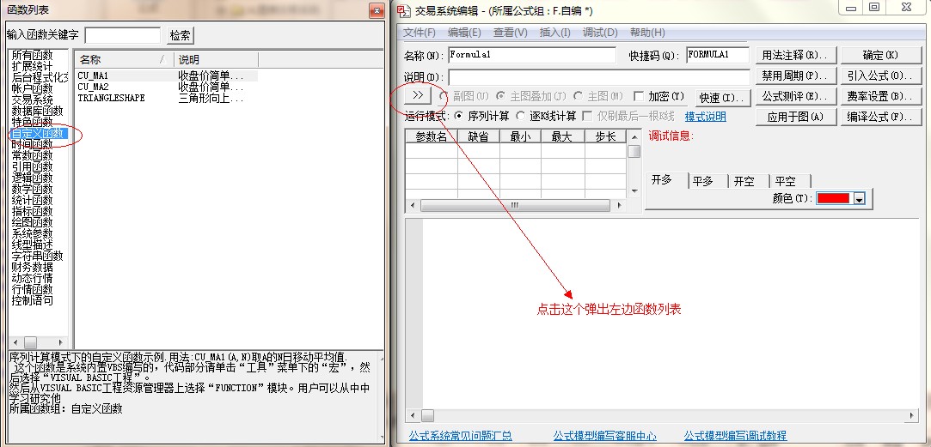This screenshot has width=931, height=447.
Task: Click the 编译公式(F).. button
Action: pyautogui.click(x=874, y=117)
